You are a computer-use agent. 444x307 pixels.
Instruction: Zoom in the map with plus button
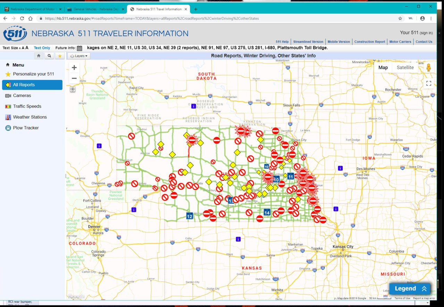74,68
